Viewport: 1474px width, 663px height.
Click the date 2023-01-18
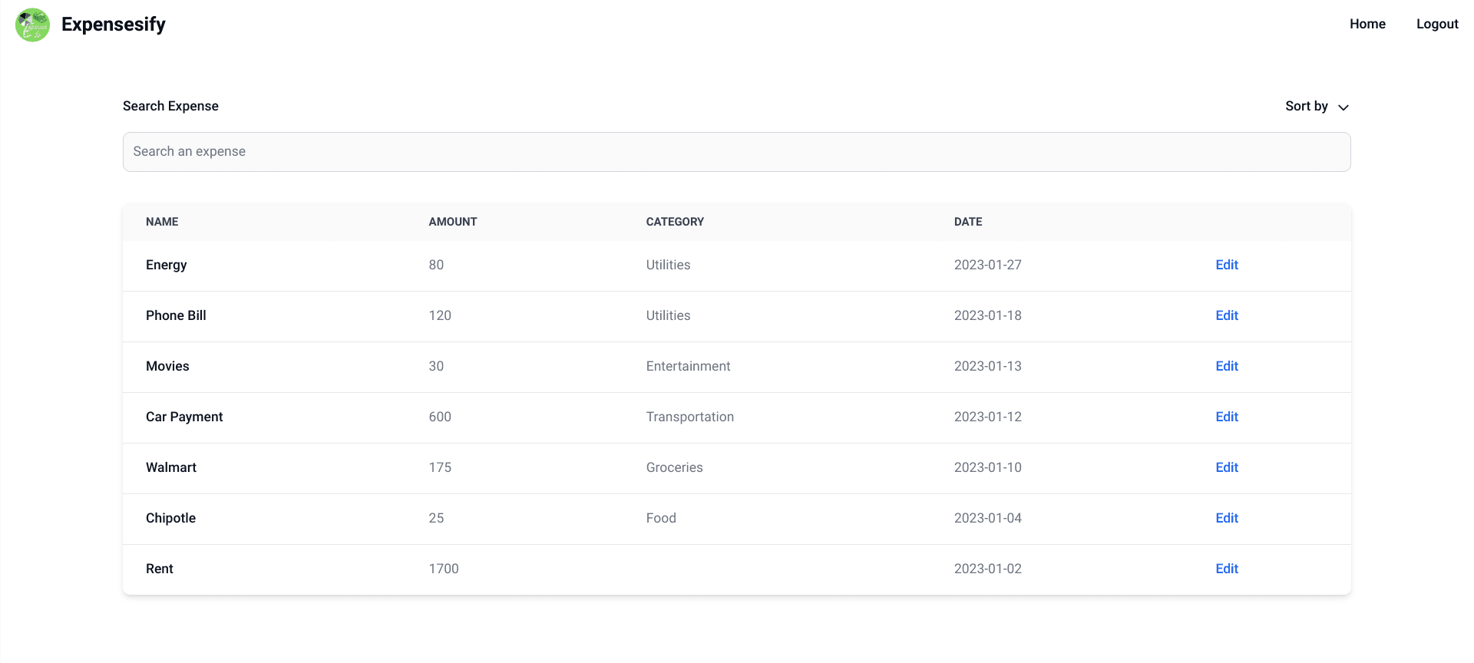coord(987,315)
